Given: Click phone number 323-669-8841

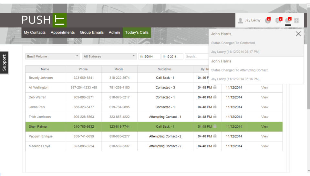Looking at the screenshot, I should [x=84, y=78].
